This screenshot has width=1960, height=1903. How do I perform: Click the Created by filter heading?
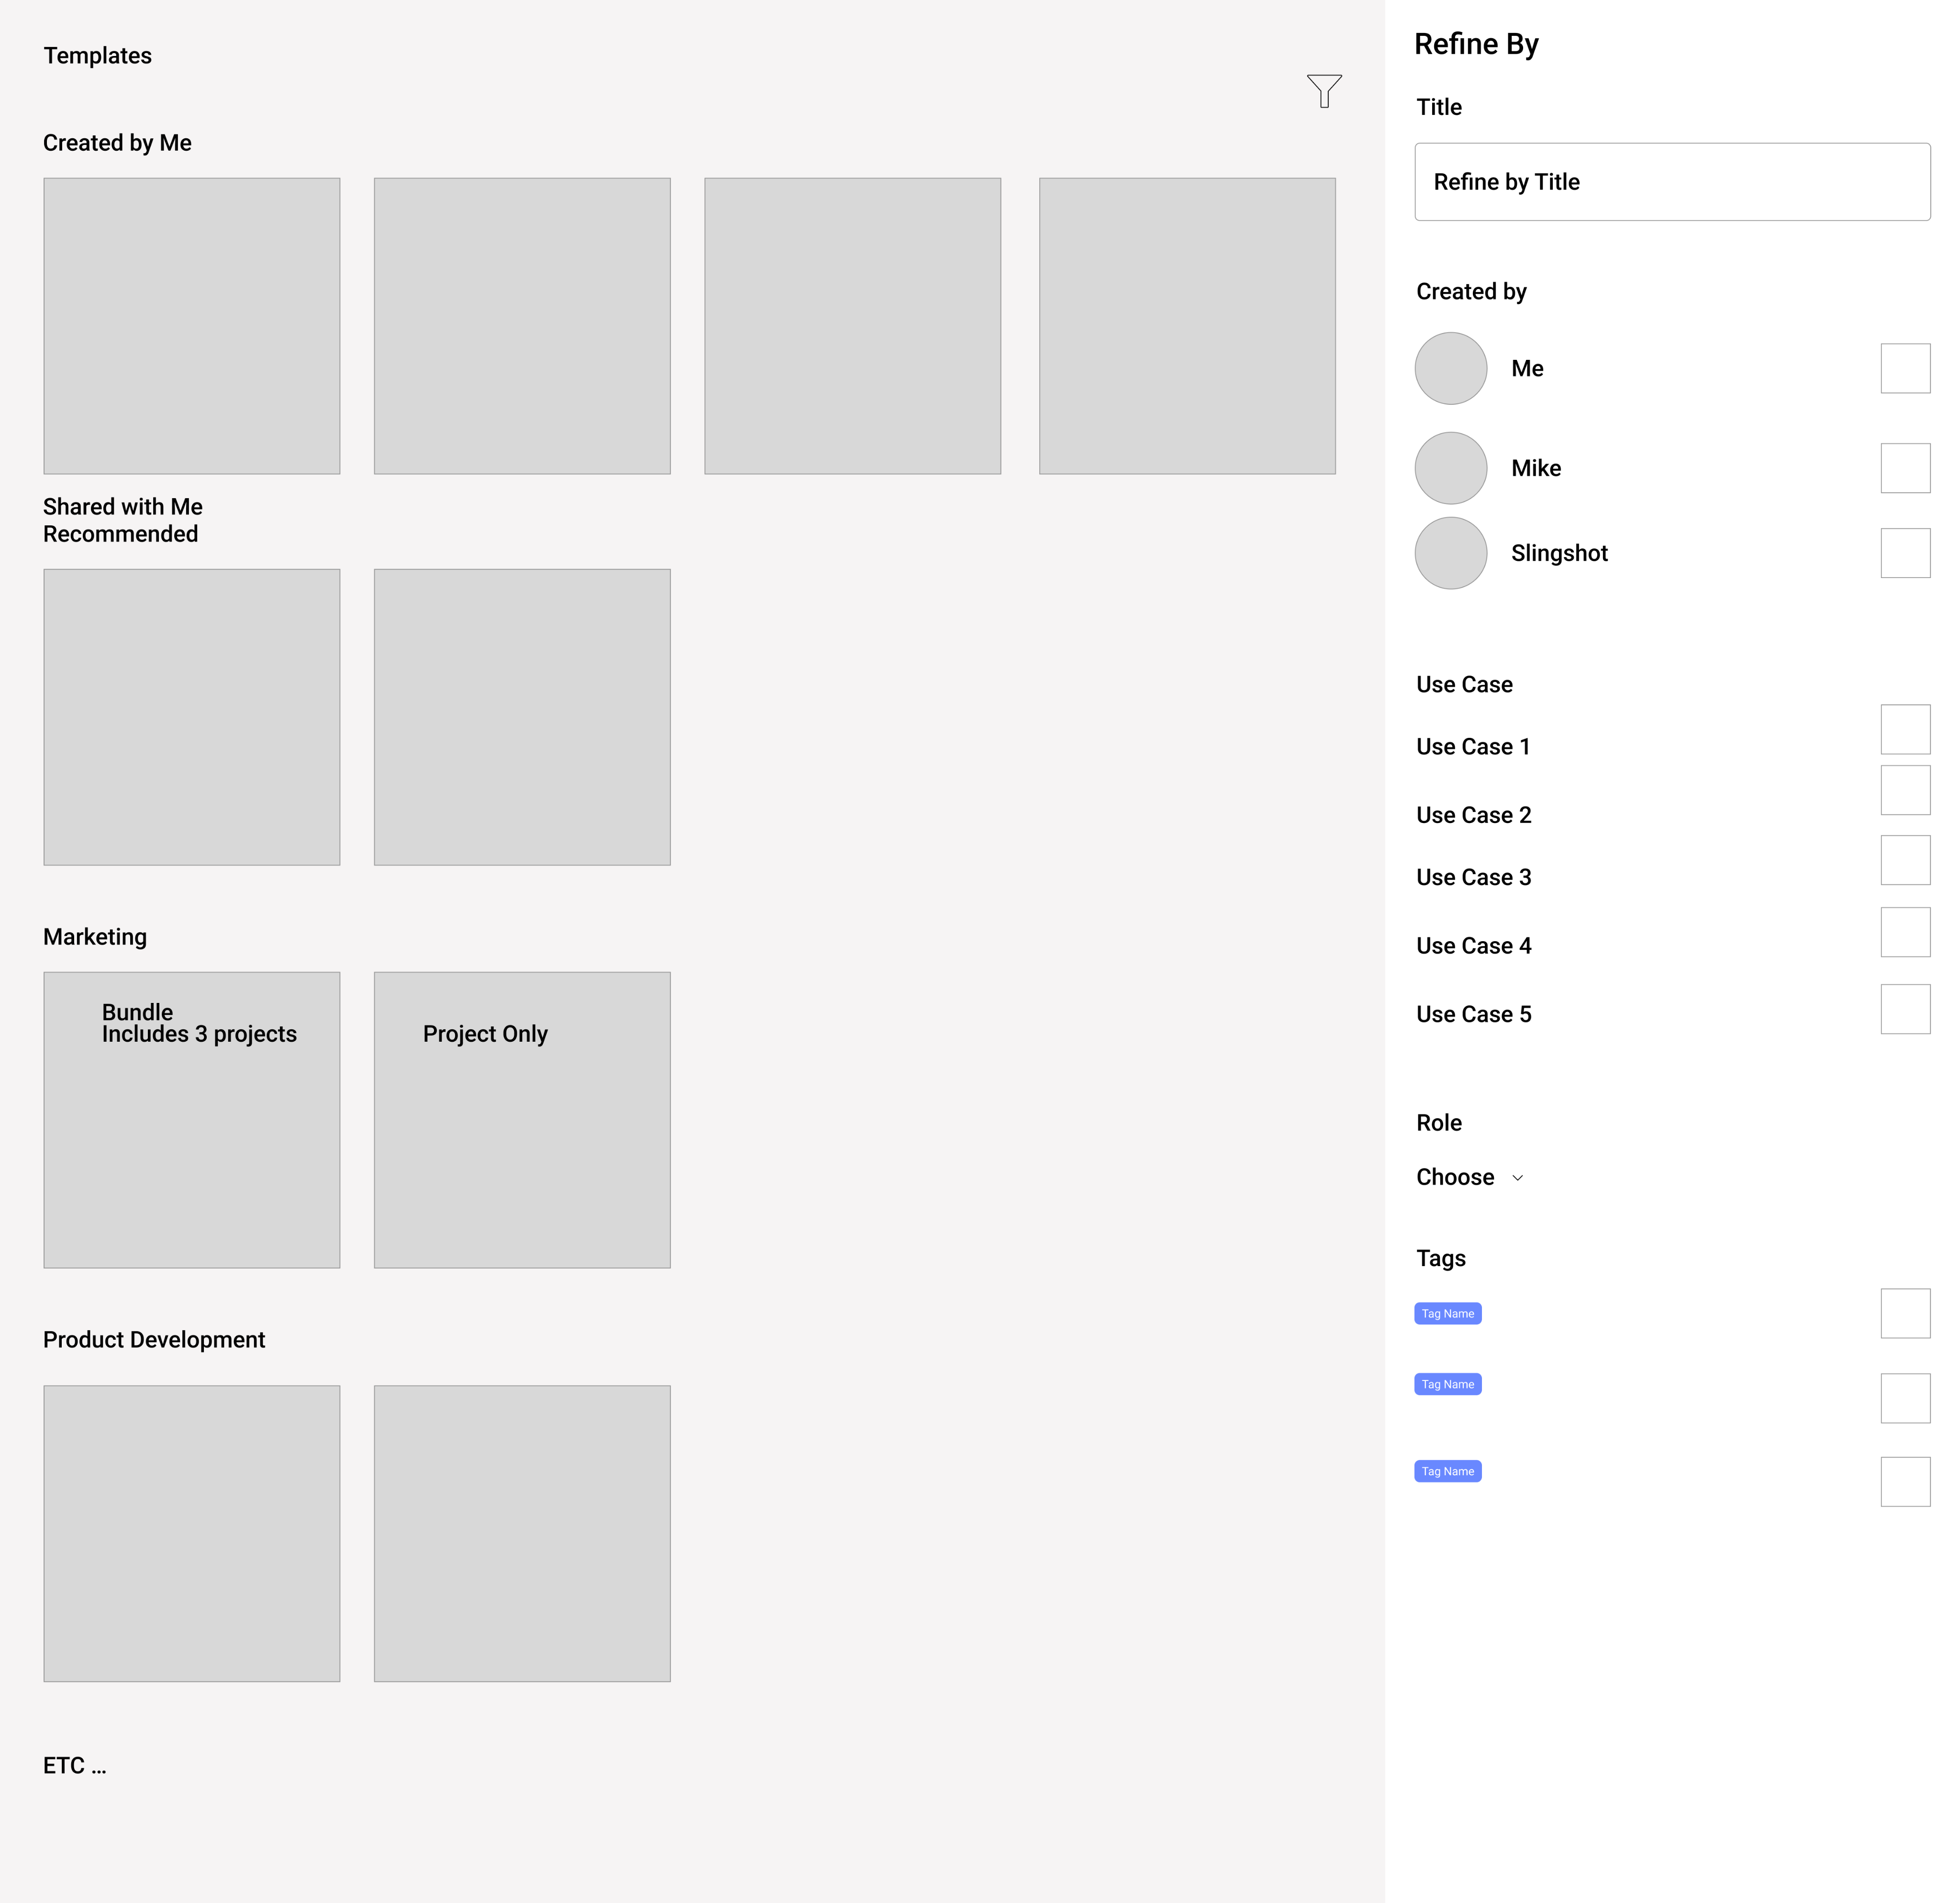coord(1471,291)
